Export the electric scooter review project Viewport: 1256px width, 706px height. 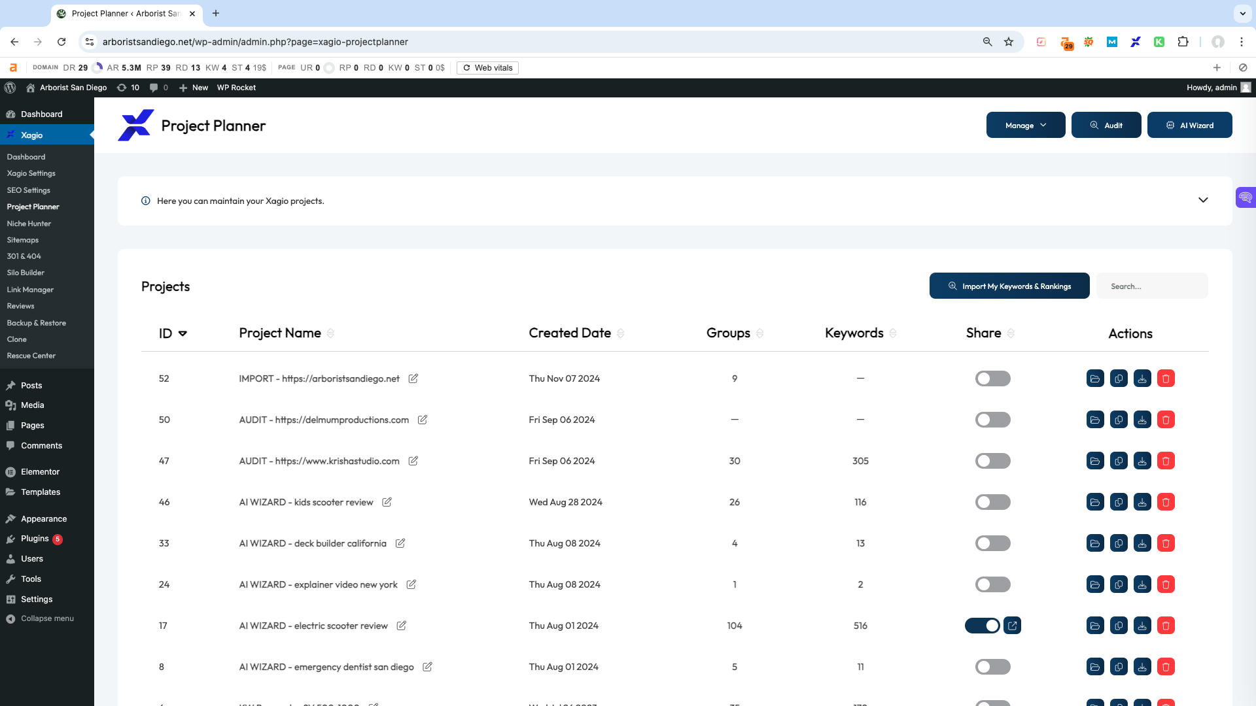tap(1142, 626)
